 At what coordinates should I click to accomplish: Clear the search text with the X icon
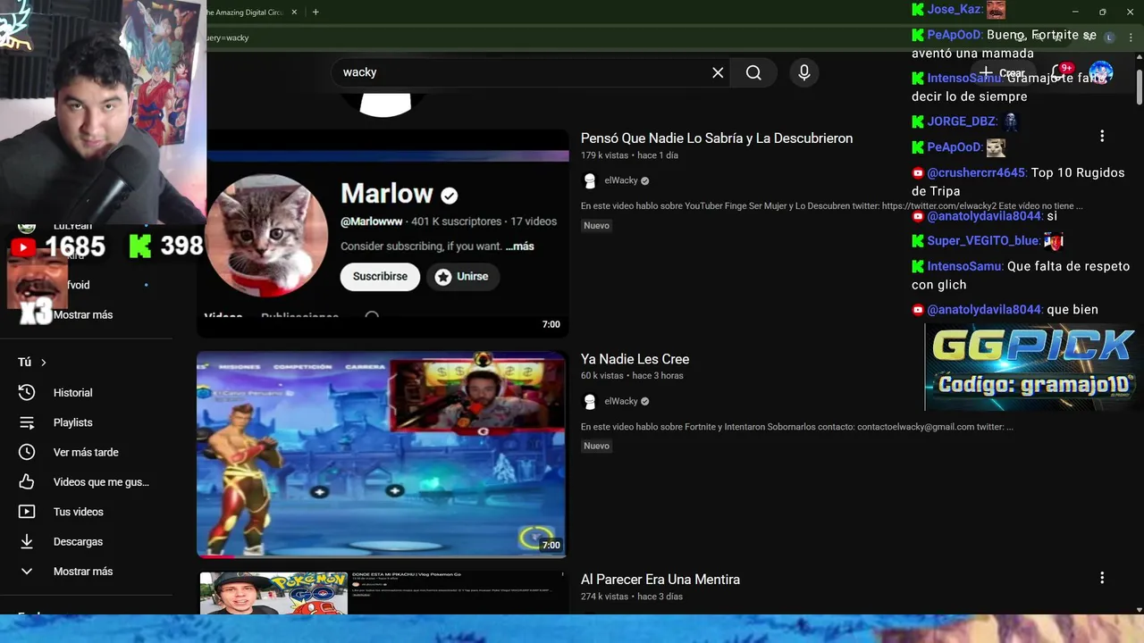coord(718,73)
